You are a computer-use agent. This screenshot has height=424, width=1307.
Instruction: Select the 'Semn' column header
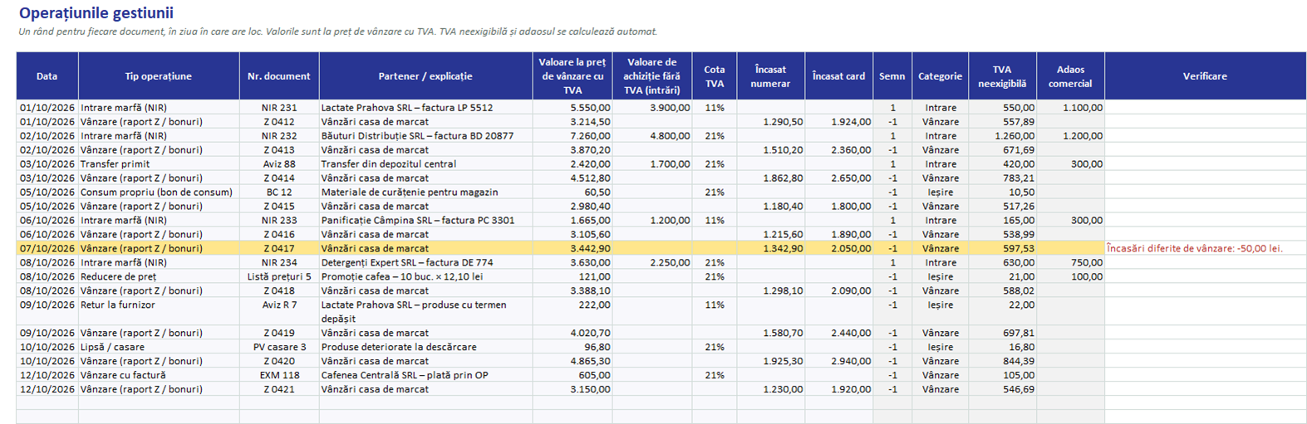[892, 76]
